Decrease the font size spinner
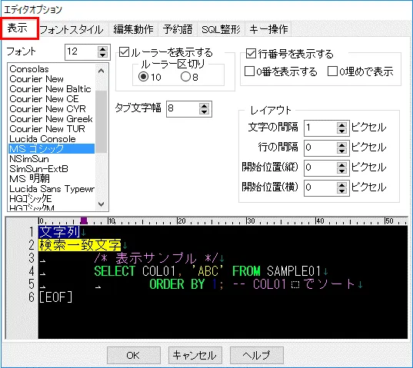413x368 pixels. pyautogui.click(x=102, y=55)
